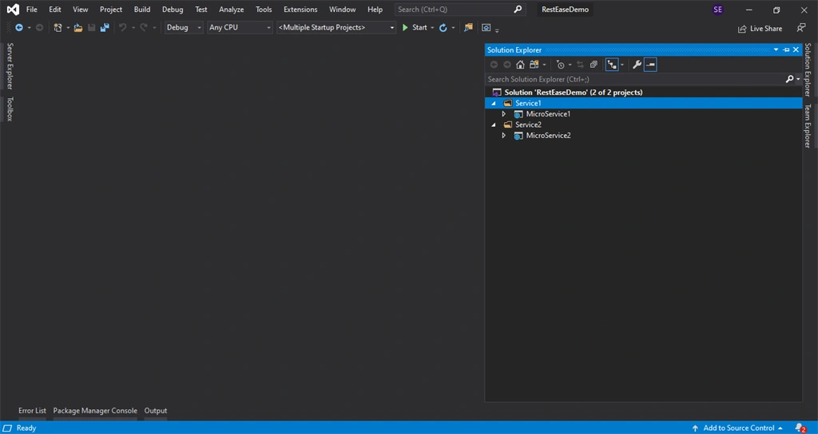Image resolution: width=818 pixels, height=434 pixels.
Task: Open the Build menu
Action: pos(142,10)
